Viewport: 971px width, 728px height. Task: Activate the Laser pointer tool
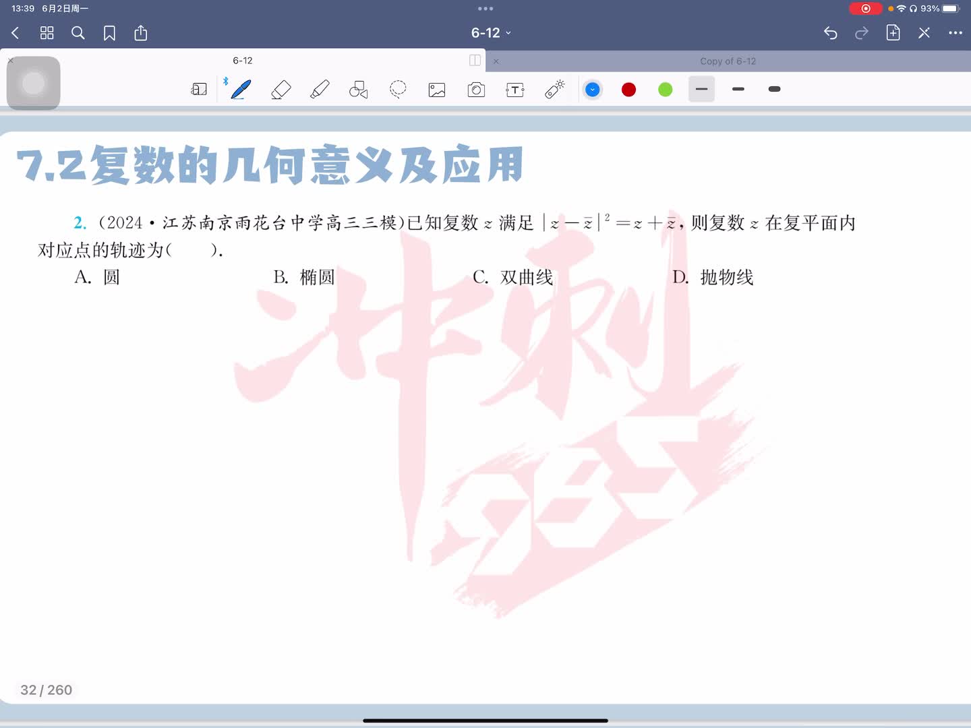click(555, 90)
